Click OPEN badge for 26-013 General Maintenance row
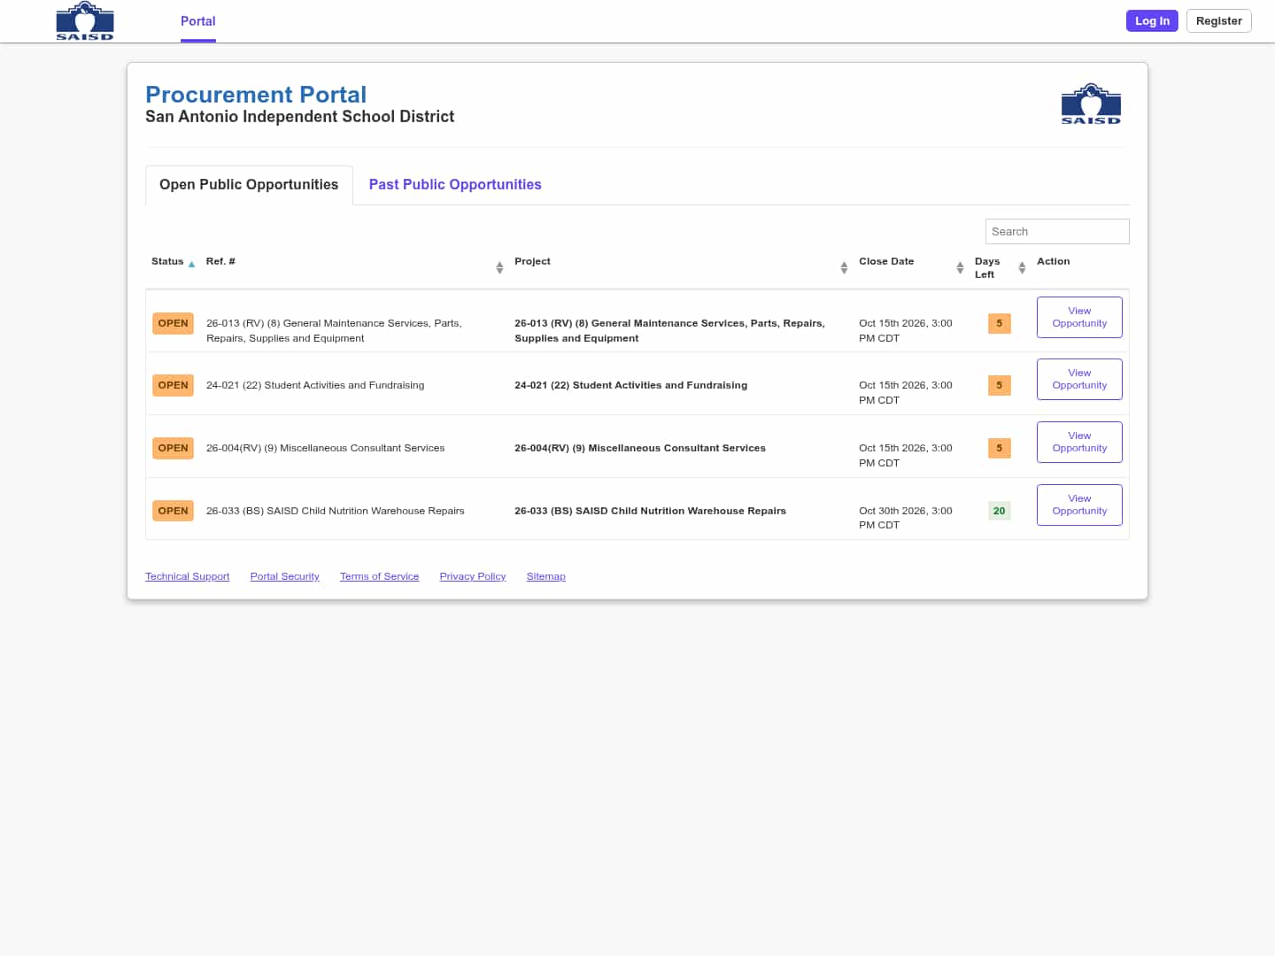This screenshot has width=1275, height=956. [x=173, y=323]
